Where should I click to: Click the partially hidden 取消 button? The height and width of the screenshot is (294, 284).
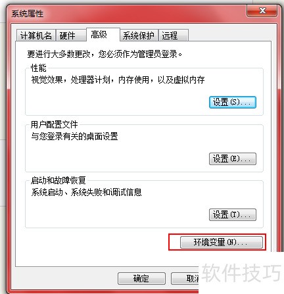click(x=185, y=278)
